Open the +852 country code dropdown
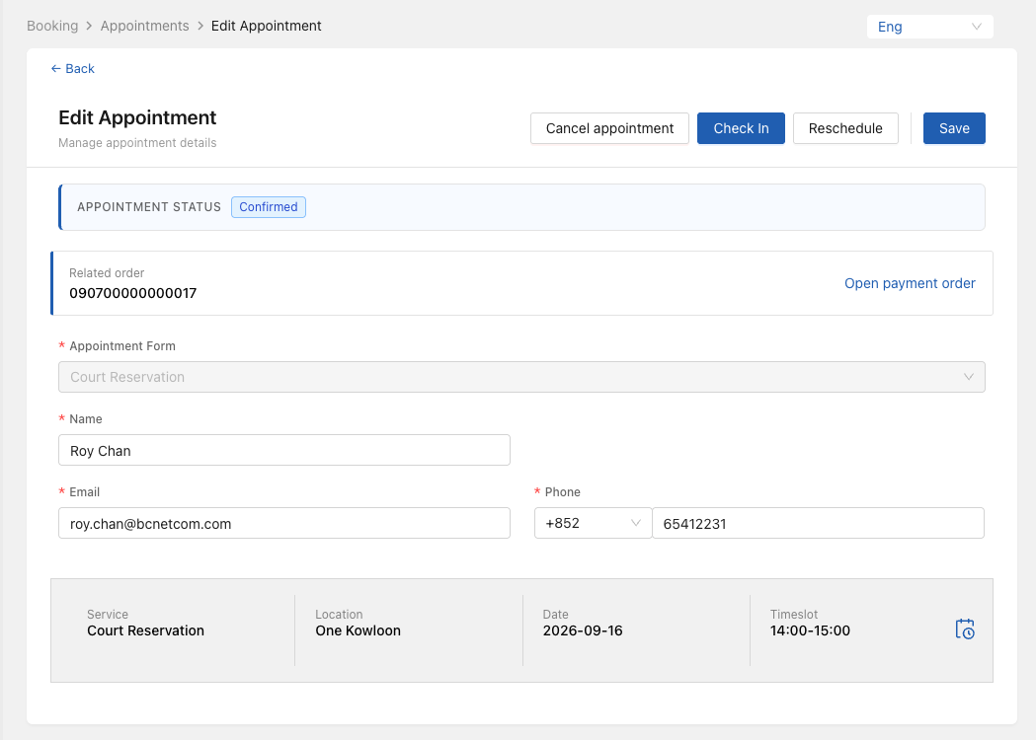Viewport: 1036px width, 740px height. click(x=593, y=523)
